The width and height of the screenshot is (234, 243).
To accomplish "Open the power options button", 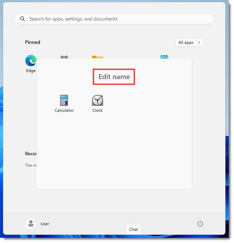I will tap(200, 224).
